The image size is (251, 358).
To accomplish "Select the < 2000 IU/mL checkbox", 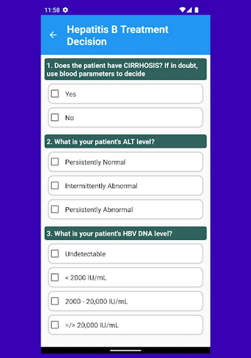I will coord(55,278).
